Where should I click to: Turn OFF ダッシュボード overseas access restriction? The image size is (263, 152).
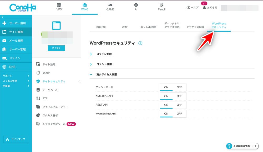pyautogui.click(x=179, y=87)
